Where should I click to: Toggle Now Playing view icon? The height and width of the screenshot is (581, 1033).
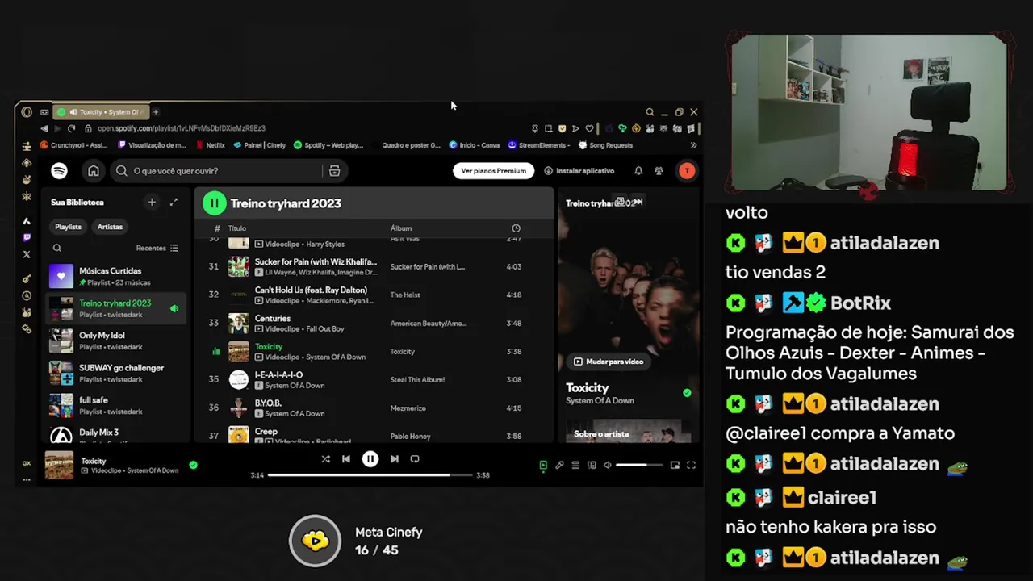pyautogui.click(x=543, y=466)
